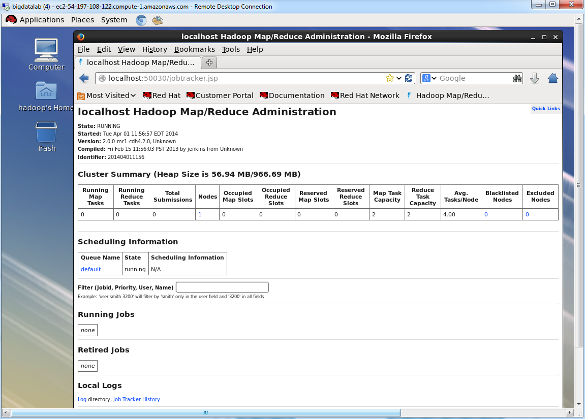Click the job Filter text field
585x419 pixels.
(222, 287)
